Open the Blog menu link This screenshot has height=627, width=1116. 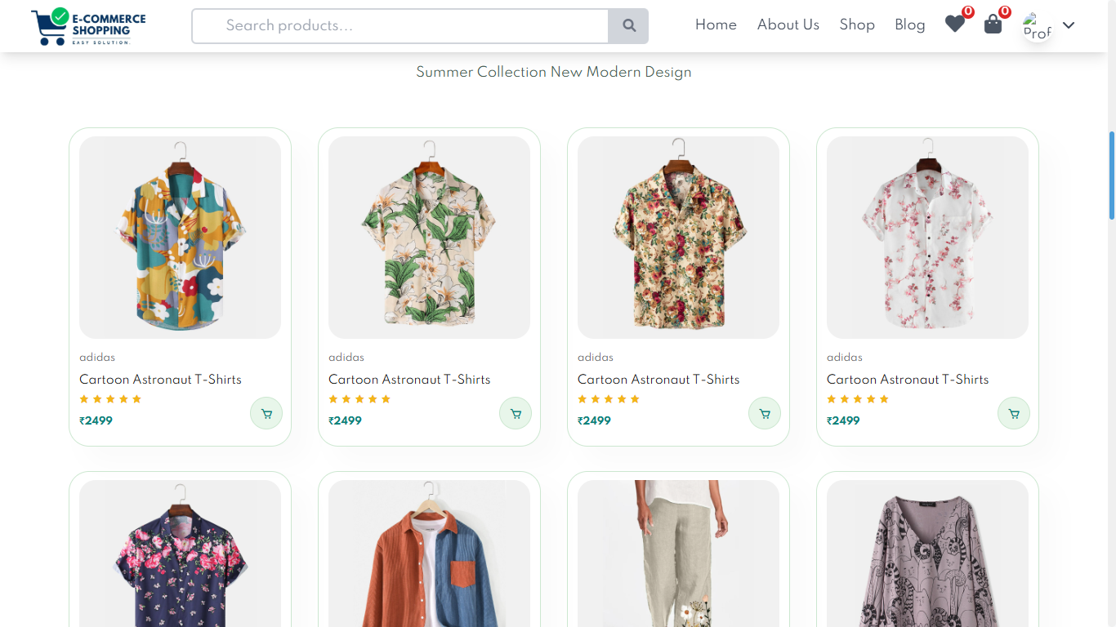coord(909,24)
